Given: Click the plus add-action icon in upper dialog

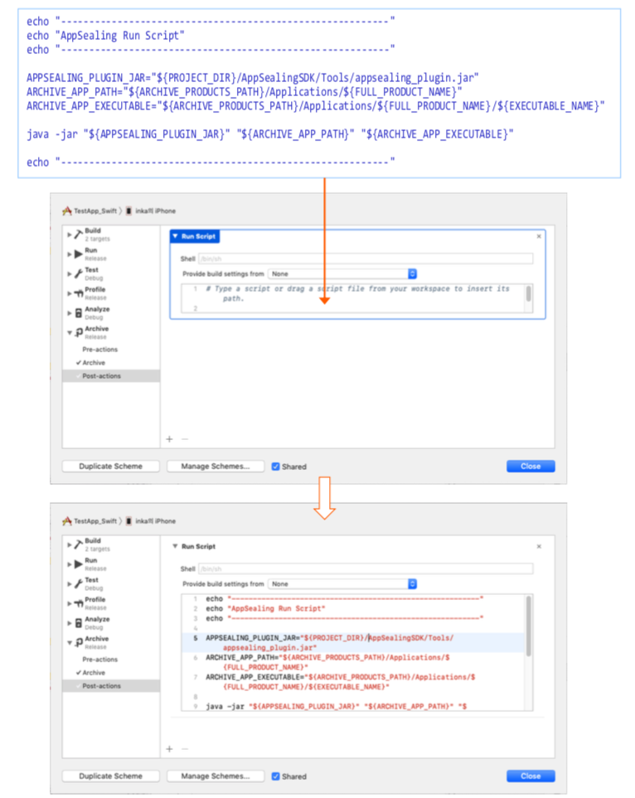Looking at the screenshot, I should 169,438.
